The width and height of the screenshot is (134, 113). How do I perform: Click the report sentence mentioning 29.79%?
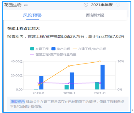66,37
